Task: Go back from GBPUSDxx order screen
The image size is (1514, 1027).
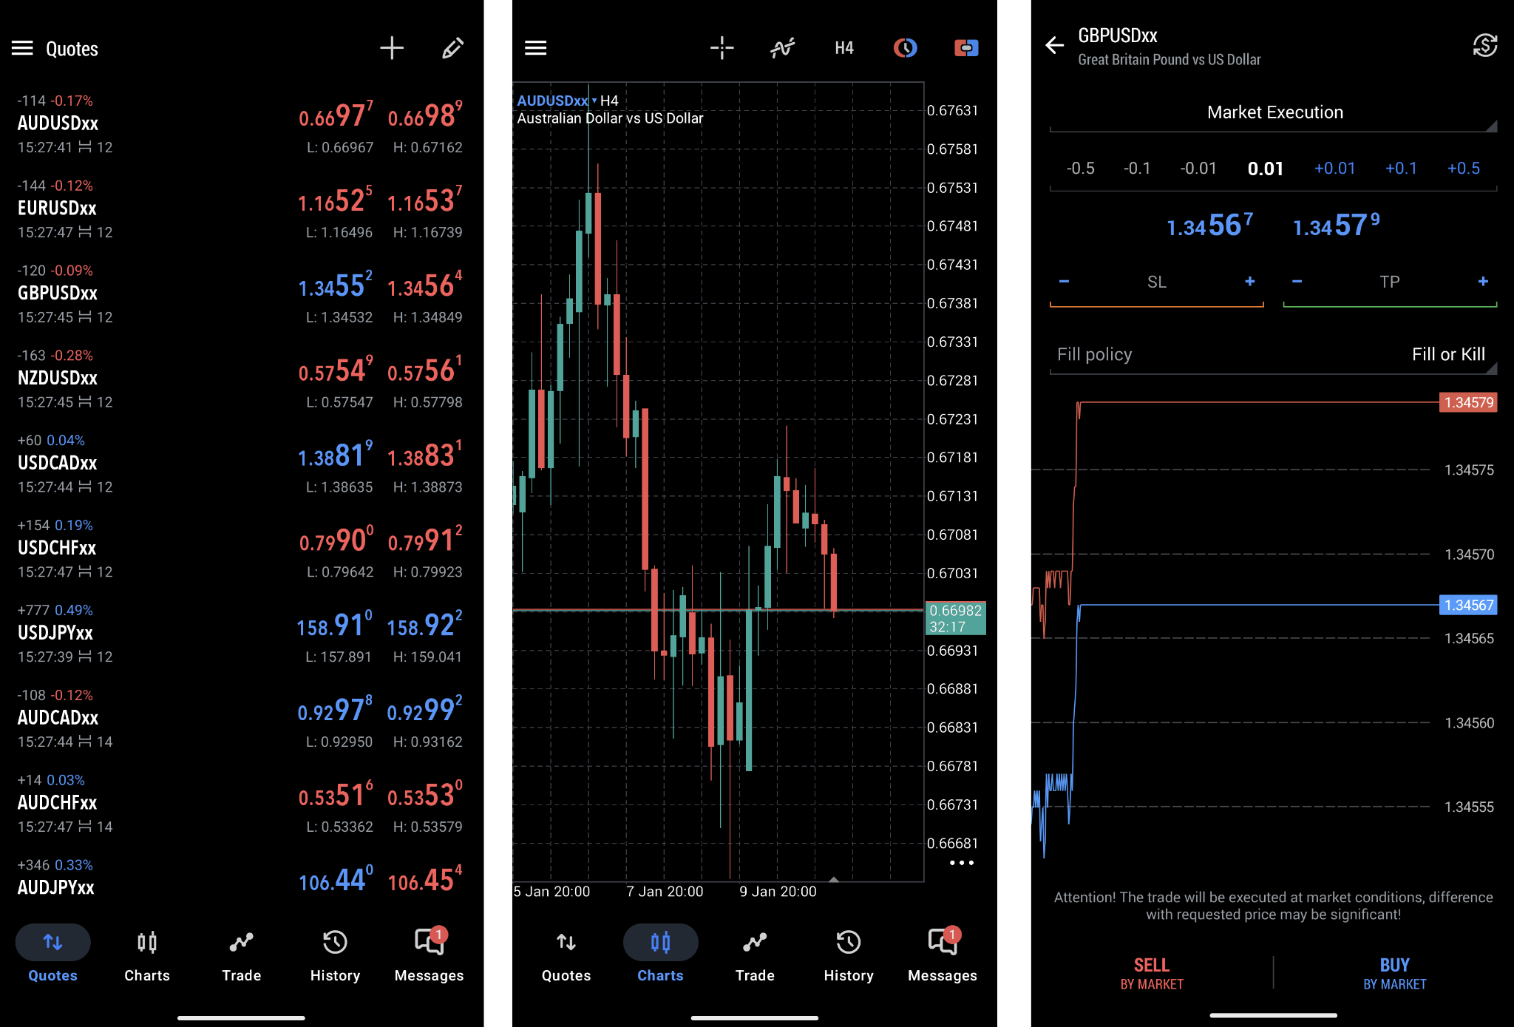Action: pyautogui.click(x=1055, y=45)
